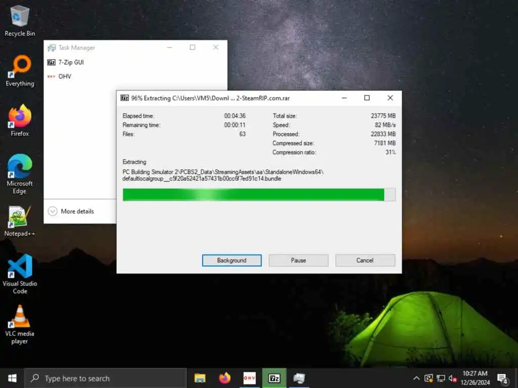Switch to the OHV app on the taskbar
Screen dimensions: 518x388
pos(249,378)
